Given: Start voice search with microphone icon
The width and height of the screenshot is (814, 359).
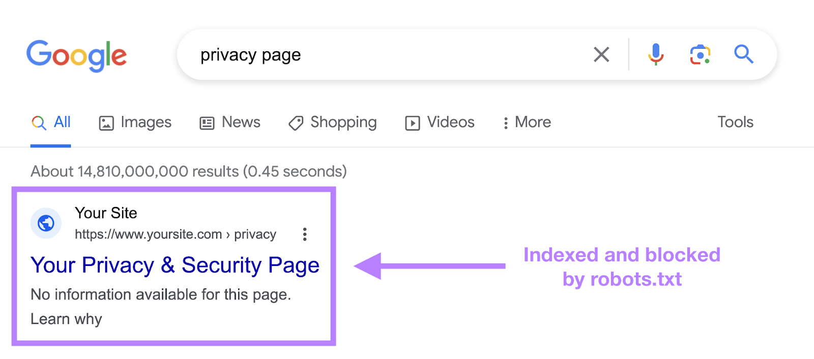Looking at the screenshot, I should coord(656,54).
